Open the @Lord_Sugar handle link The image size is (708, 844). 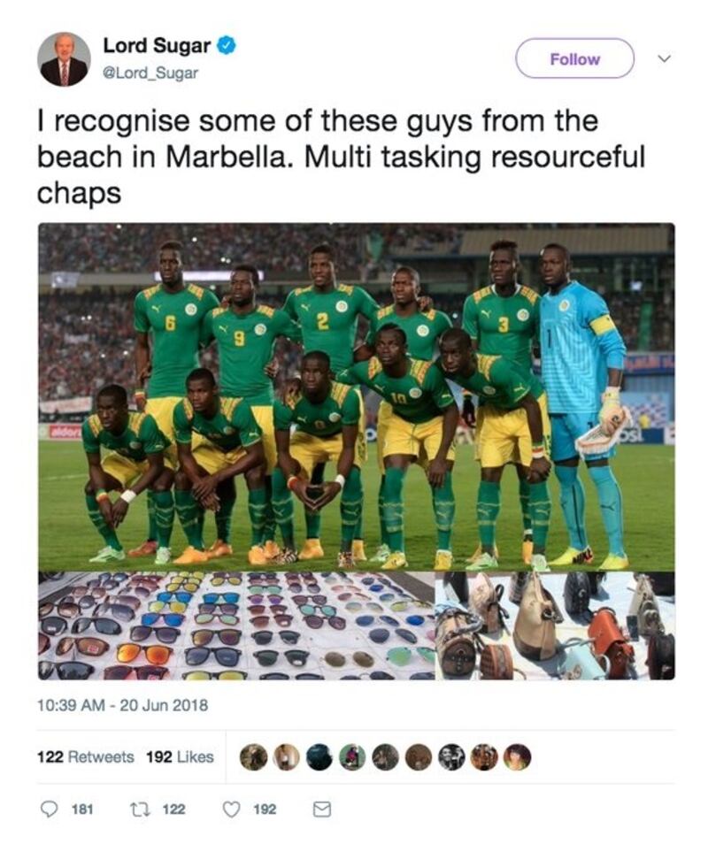coord(150,73)
